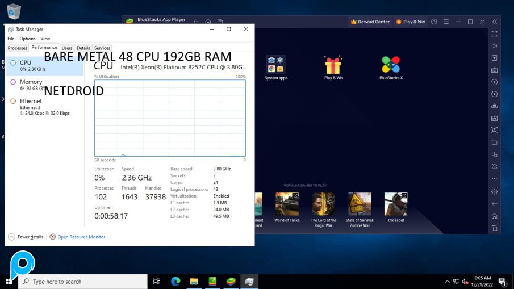Open the BlueStacks hamburger menu
Image resolution: width=514 pixels, height=289 pixels.
pyautogui.click(x=446, y=22)
